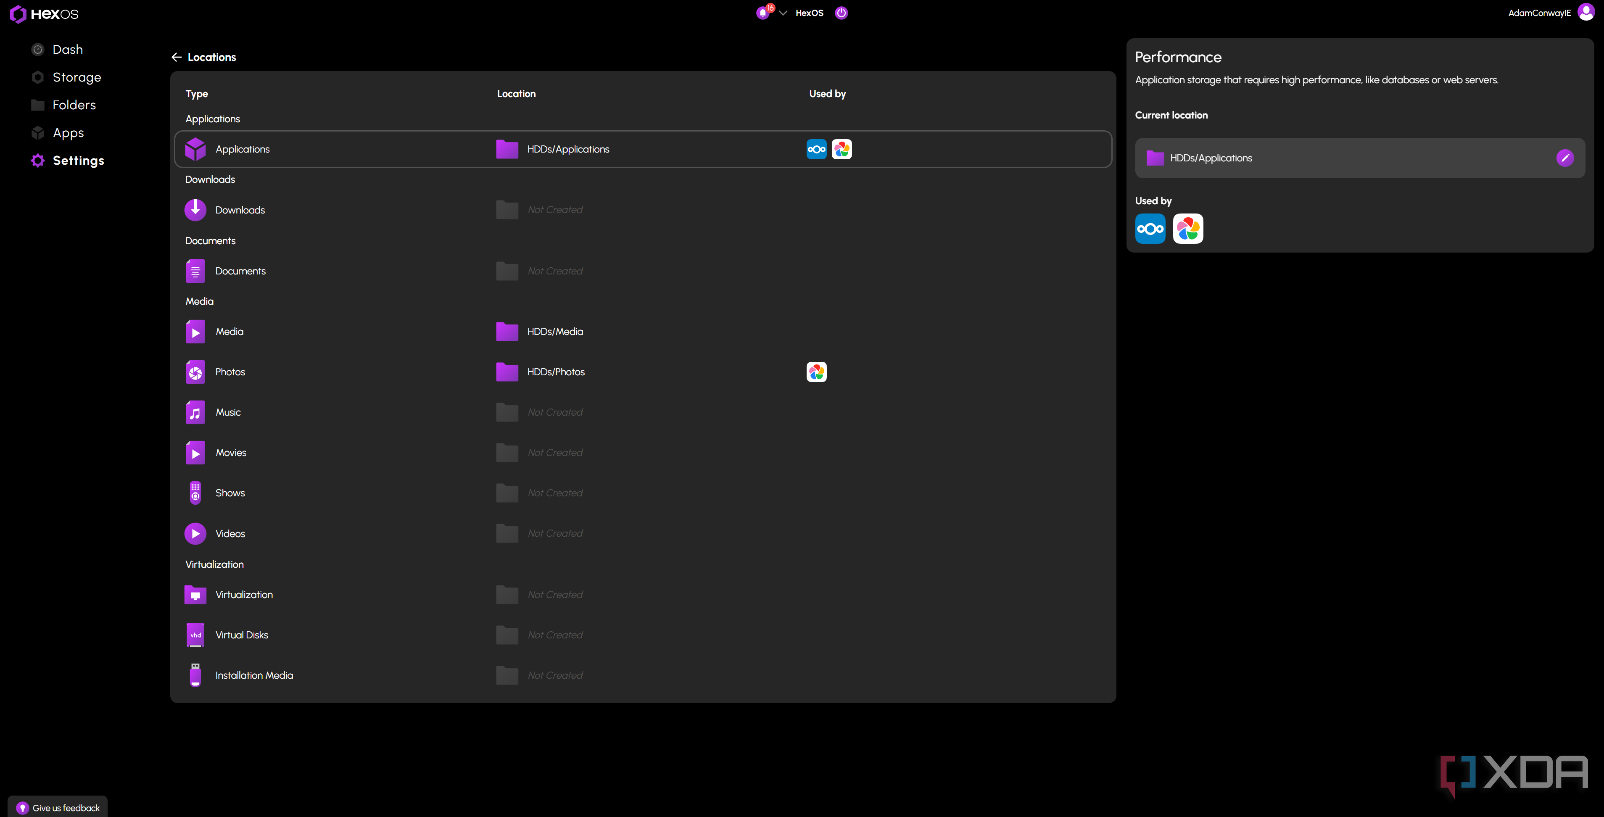The image size is (1604, 817).
Task: Open the user avatar menu
Action: [x=1586, y=13]
